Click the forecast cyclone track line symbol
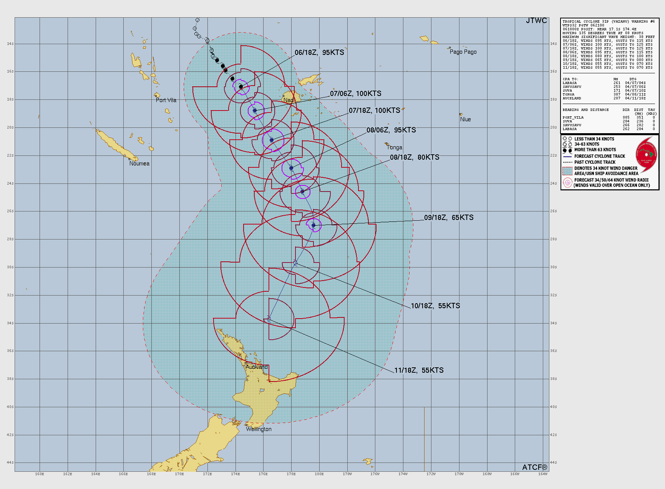This screenshot has height=489, width=665. pyautogui.click(x=567, y=157)
